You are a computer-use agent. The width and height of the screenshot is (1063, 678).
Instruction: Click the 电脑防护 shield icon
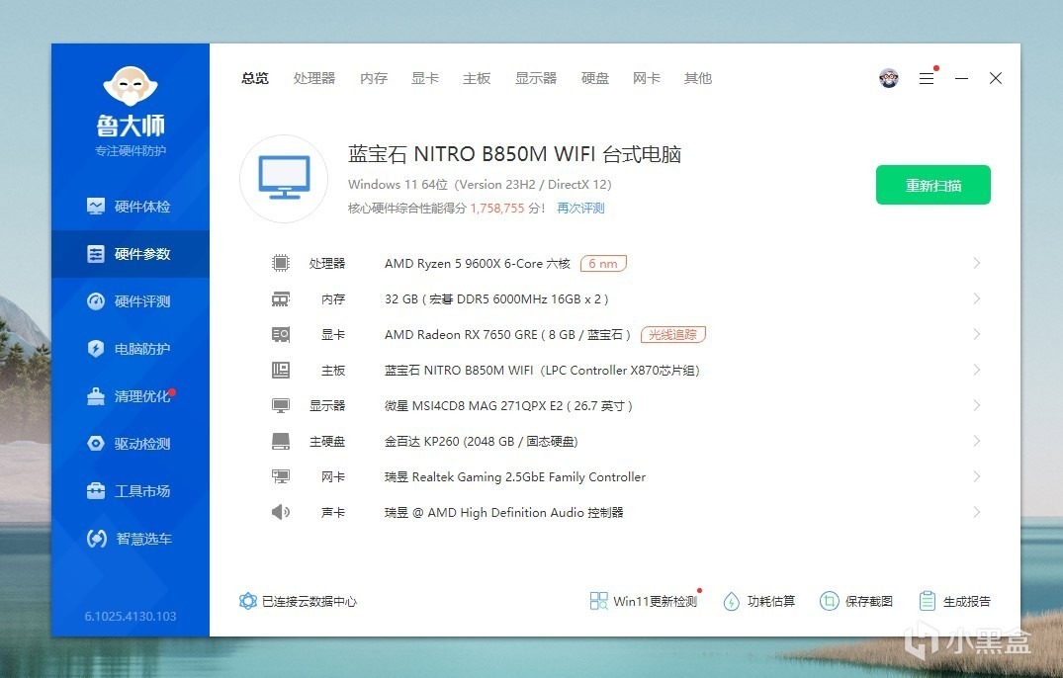pos(96,348)
